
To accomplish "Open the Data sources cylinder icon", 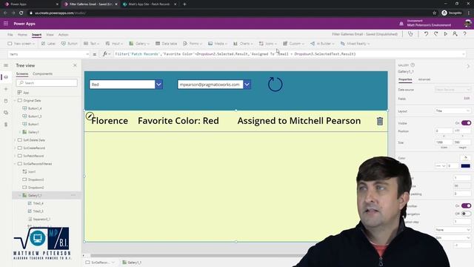I will point(6,101).
